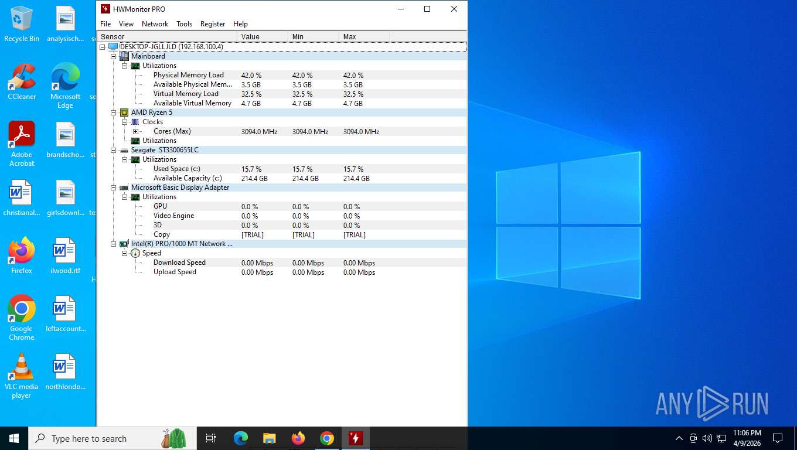Open the notifications action center

[x=778, y=438]
